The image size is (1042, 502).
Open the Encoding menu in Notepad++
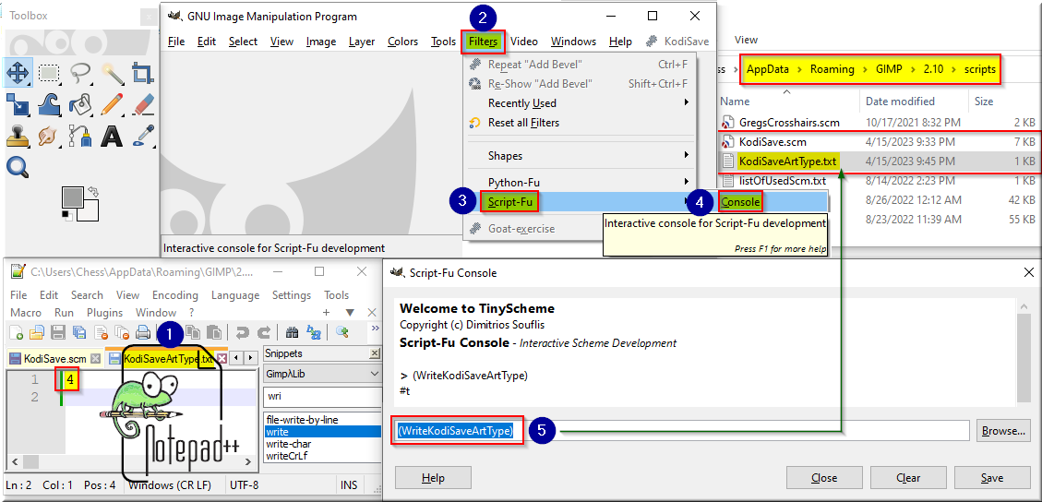175,295
